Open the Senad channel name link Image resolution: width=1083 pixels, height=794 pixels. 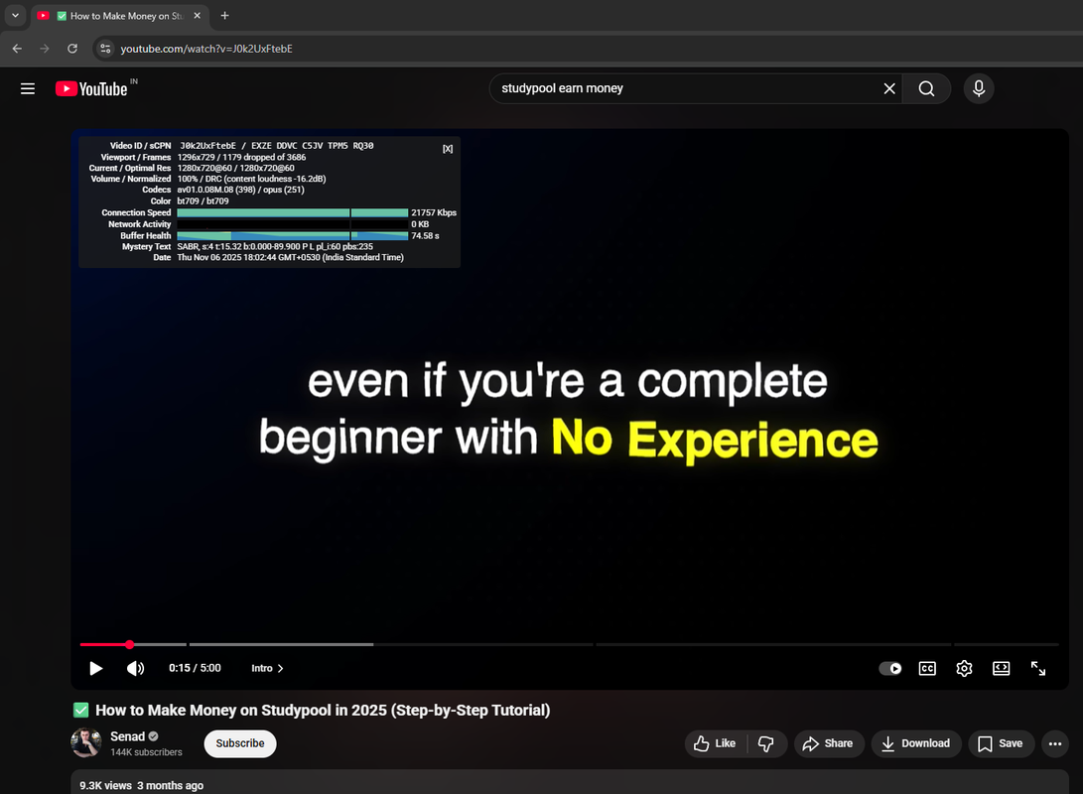coord(128,736)
